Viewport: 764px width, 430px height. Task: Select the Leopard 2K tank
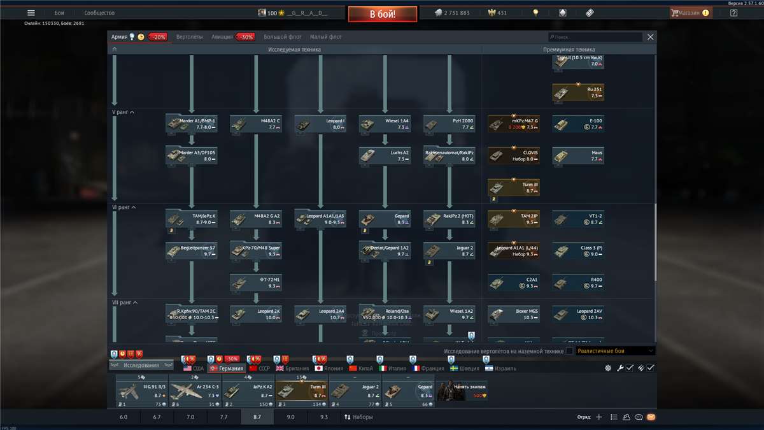[x=256, y=314]
